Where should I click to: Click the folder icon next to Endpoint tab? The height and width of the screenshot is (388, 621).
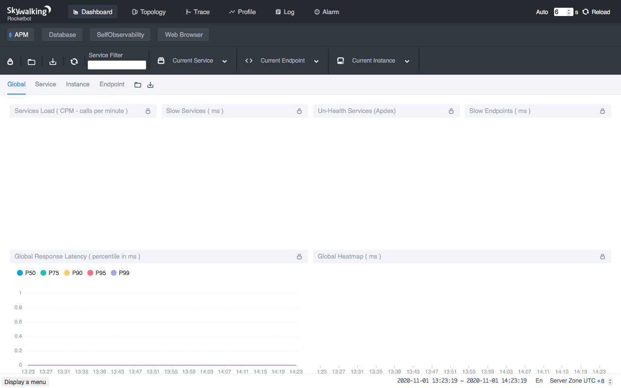click(x=138, y=85)
